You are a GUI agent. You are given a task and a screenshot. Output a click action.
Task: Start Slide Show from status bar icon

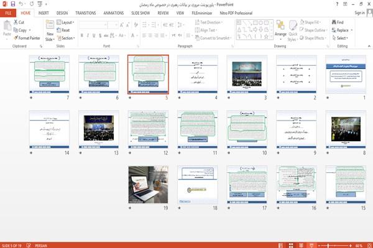point(311,246)
